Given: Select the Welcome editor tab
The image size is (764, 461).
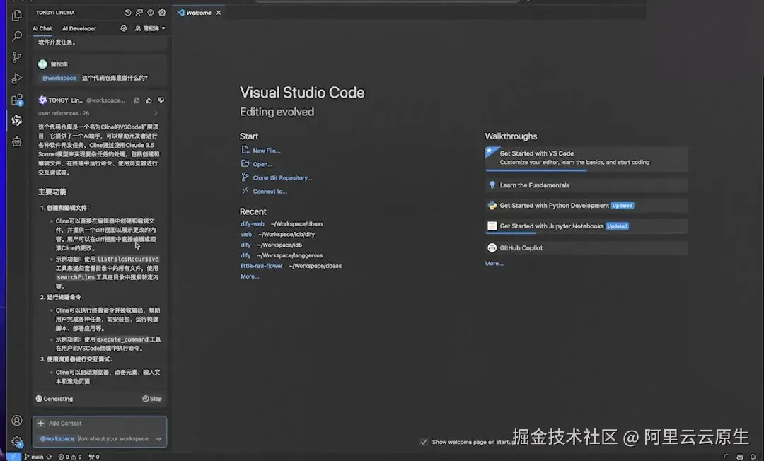Looking at the screenshot, I should (199, 13).
